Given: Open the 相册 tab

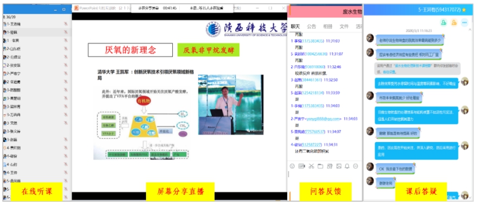Looking at the screenshot, I should click(x=328, y=27).
